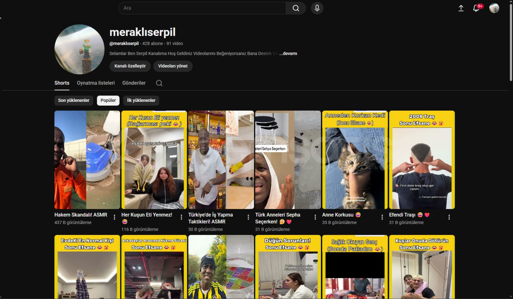Click the search magnifier button
The height and width of the screenshot is (299, 513).
[296, 8]
